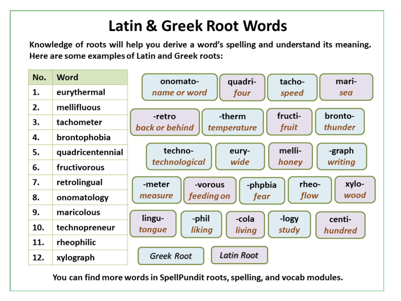
Task: Click the word tachometer
Action: (x=79, y=122)
